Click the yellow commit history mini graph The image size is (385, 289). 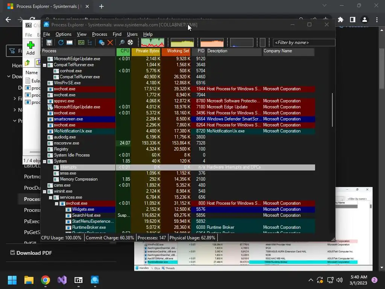[182, 43]
